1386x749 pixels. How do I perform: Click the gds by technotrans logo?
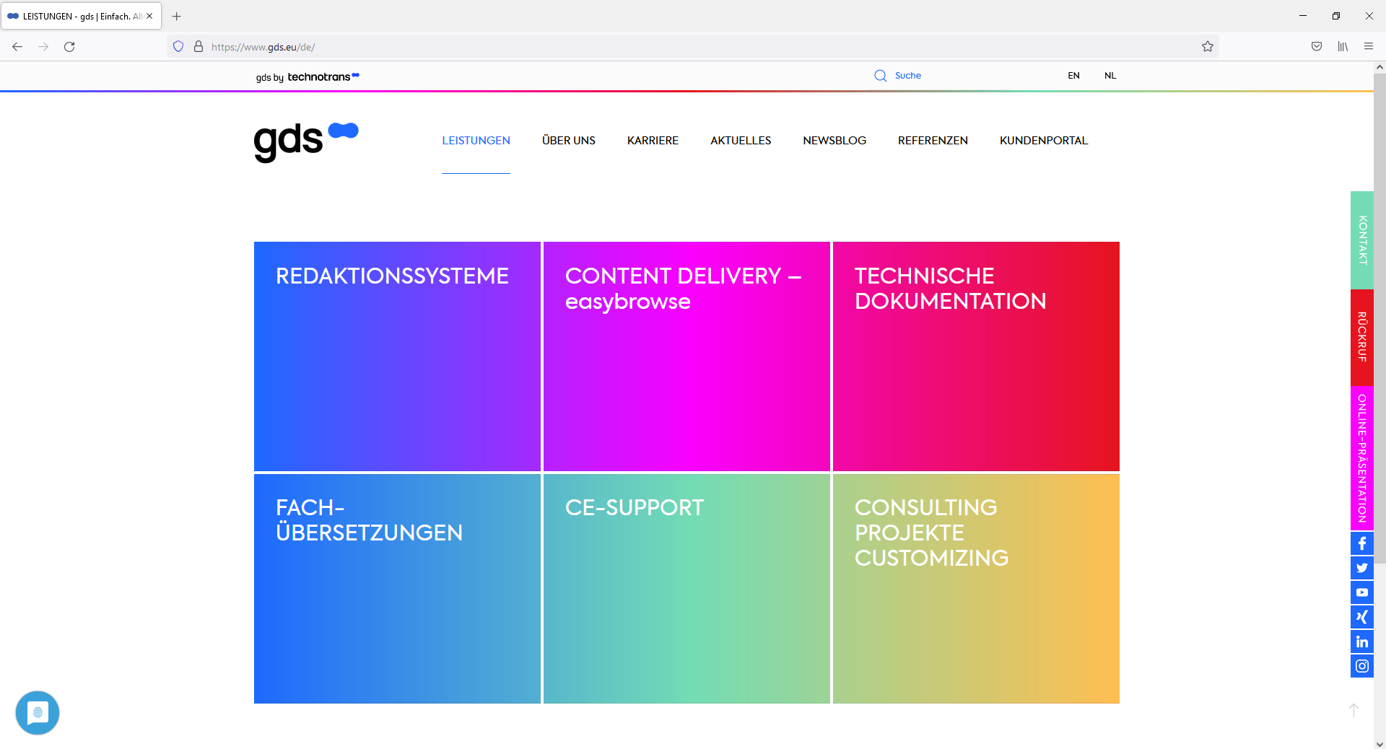308,77
